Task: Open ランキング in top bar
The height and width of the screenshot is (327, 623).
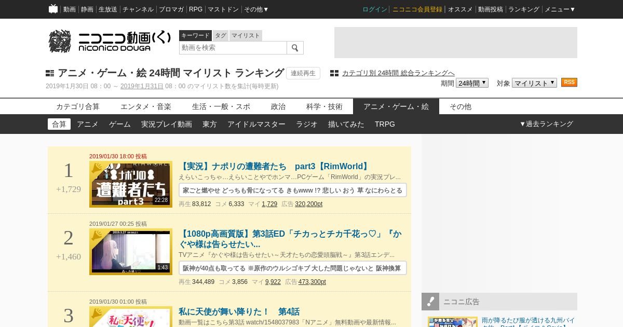Action: tap(524, 9)
